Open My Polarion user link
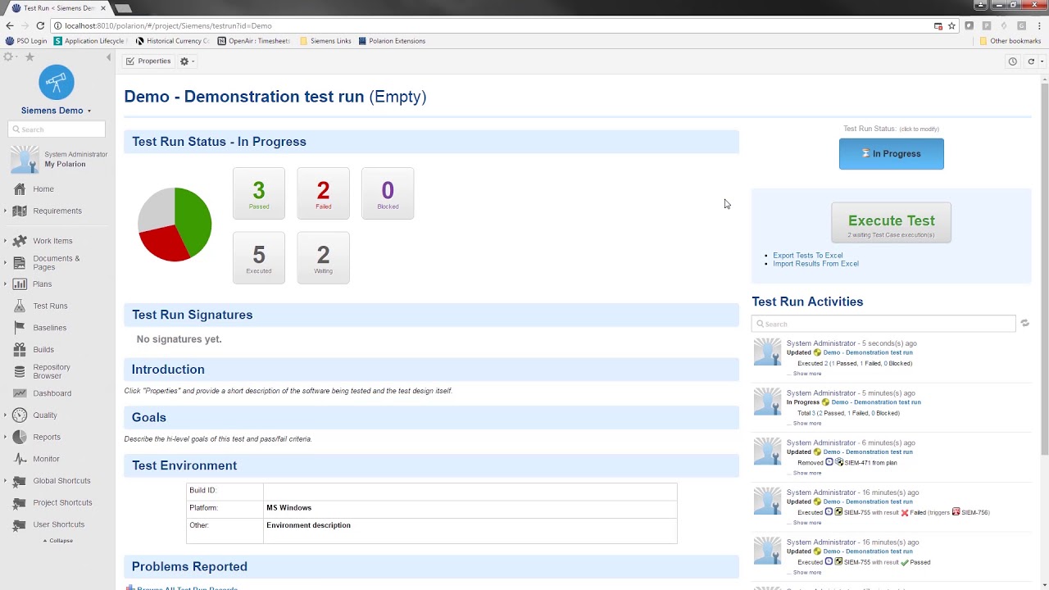Screen dimensions: 1049x590 65,164
